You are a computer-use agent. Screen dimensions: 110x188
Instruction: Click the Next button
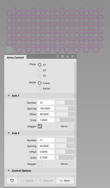pyautogui.click(x=65, y=180)
